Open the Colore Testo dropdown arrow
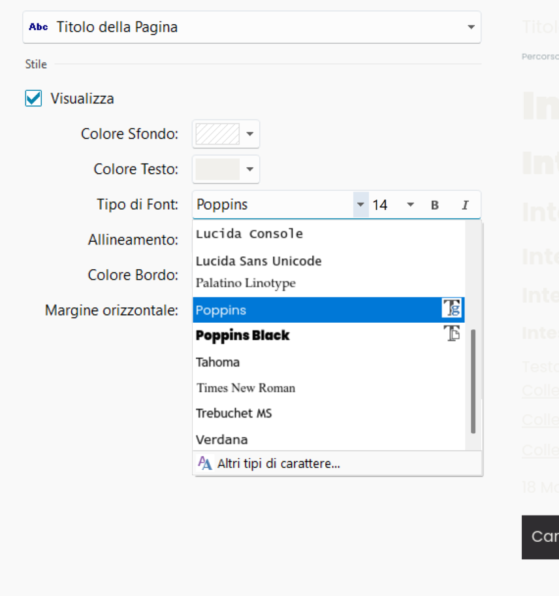Screen dimensions: 559x596 tap(249, 169)
